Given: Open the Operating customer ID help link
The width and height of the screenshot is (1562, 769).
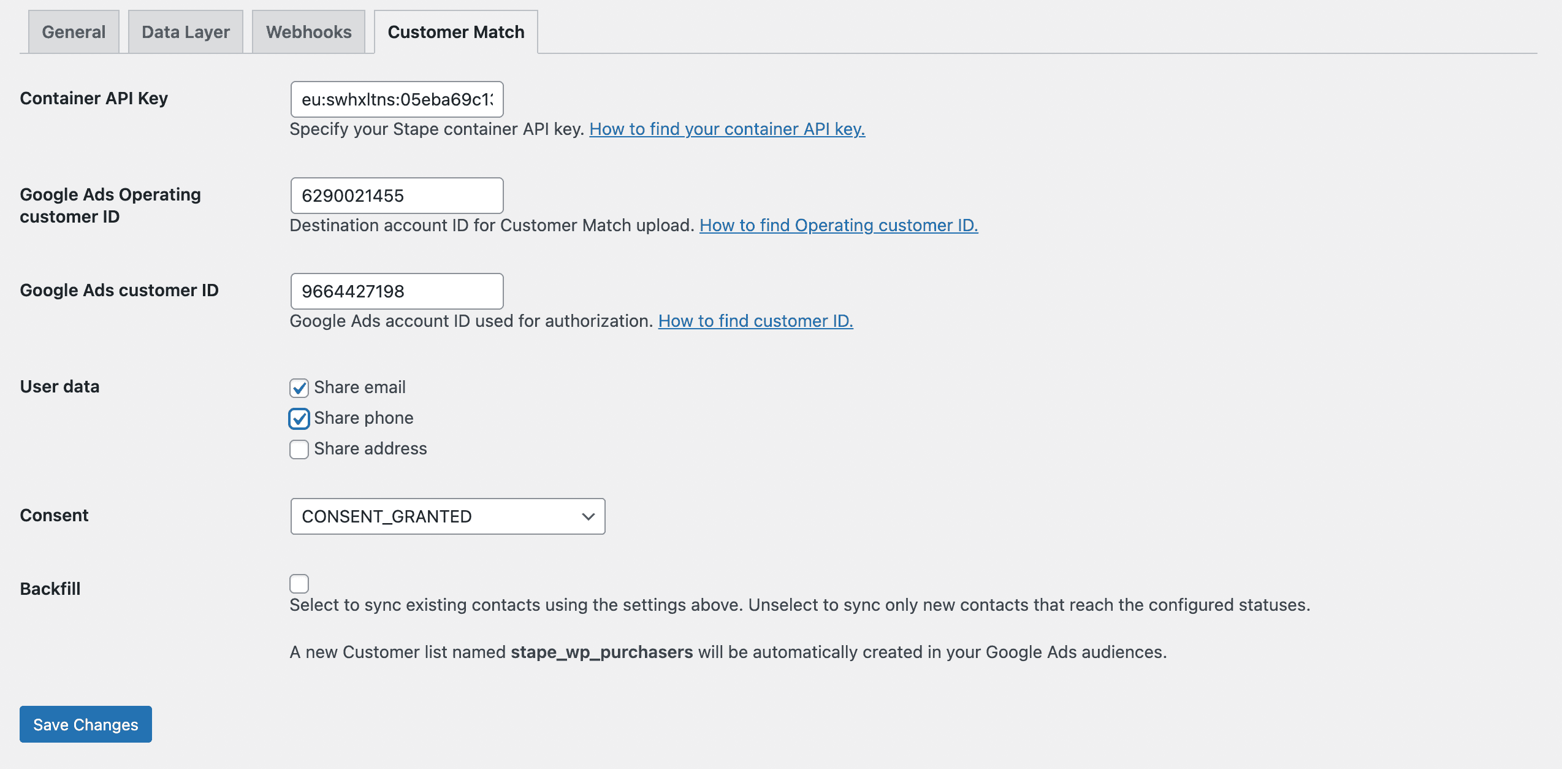Looking at the screenshot, I should [x=838, y=226].
